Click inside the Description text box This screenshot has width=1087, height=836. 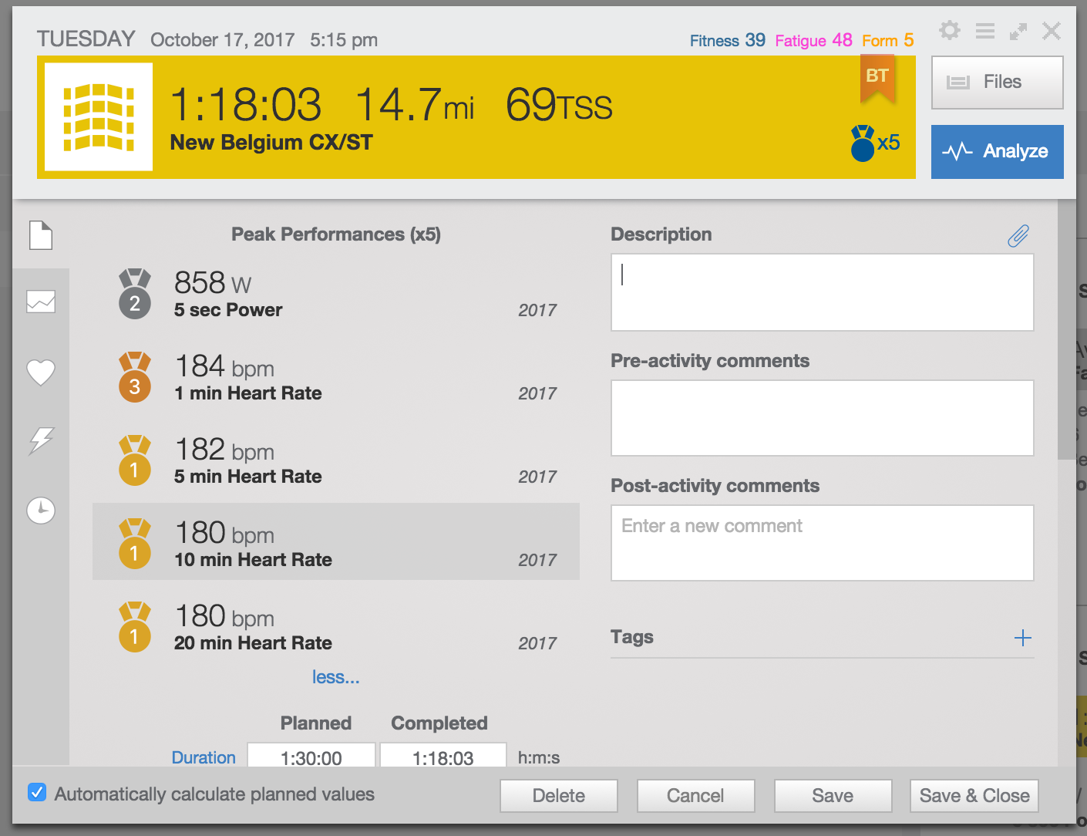823,292
